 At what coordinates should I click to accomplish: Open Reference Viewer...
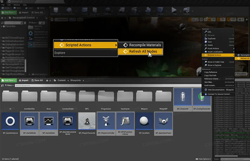pos(218,79)
